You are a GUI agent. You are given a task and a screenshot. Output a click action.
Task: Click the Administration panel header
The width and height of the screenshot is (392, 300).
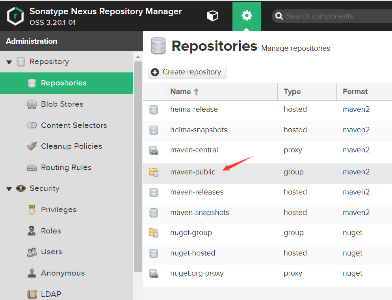click(71, 41)
